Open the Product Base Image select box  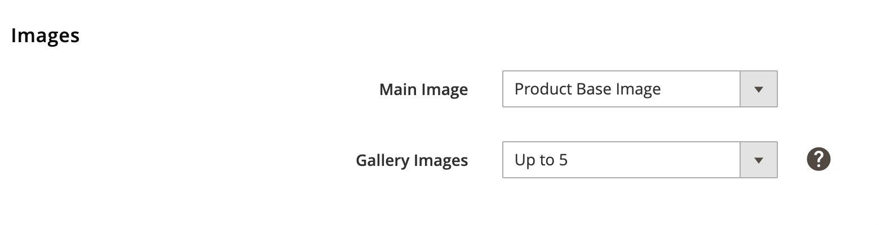[639, 89]
